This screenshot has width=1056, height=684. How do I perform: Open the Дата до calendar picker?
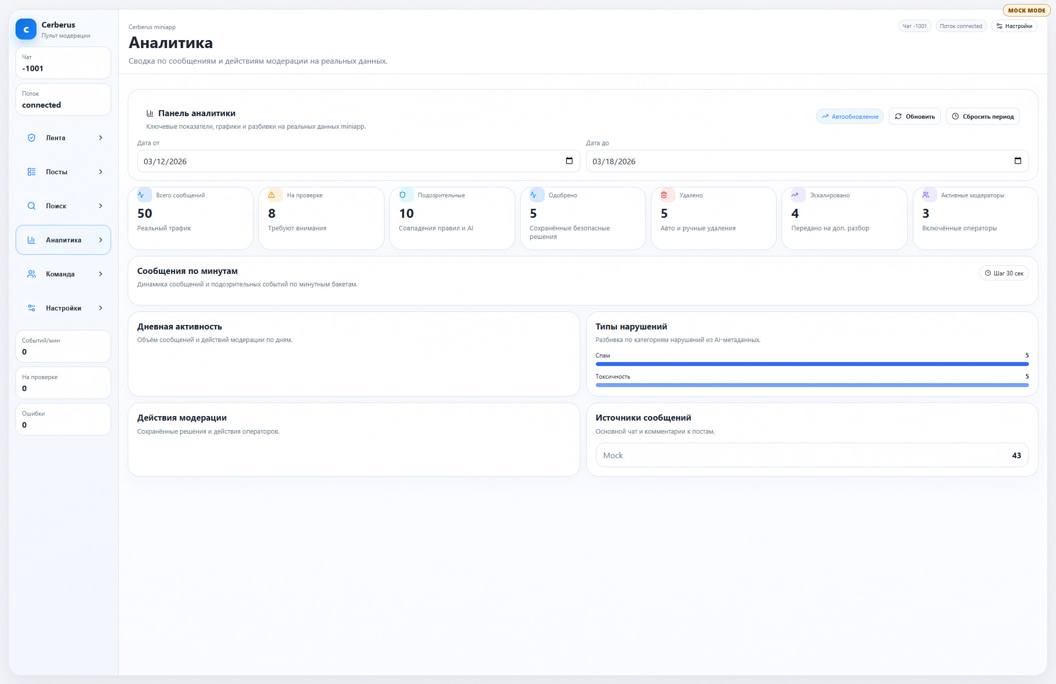click(x=1017, y=161)
